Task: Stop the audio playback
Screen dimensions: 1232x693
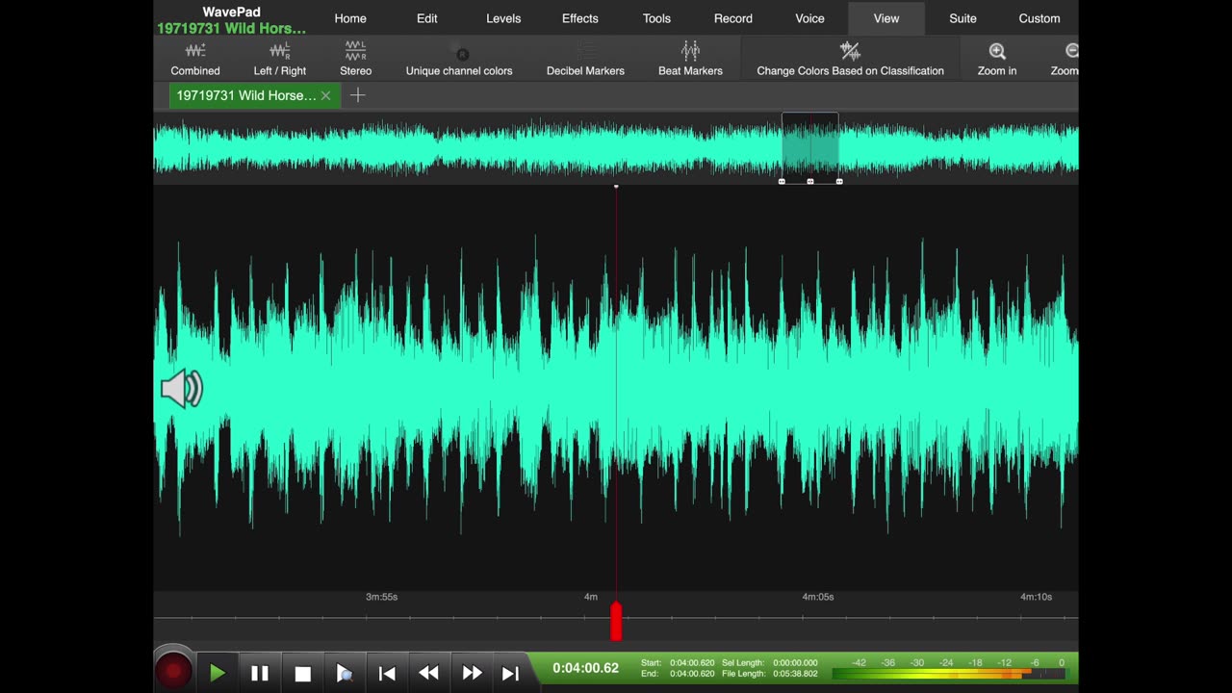Action: pos(302,673)
